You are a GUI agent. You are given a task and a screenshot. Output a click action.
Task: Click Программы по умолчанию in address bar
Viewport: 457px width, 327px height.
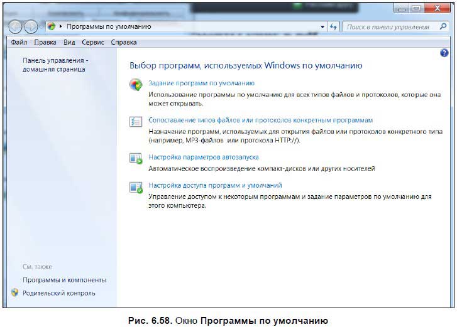coord(109,26)
